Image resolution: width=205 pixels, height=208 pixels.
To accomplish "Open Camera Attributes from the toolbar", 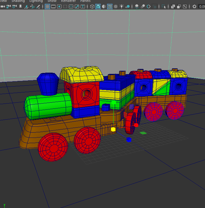I will 15,6.
